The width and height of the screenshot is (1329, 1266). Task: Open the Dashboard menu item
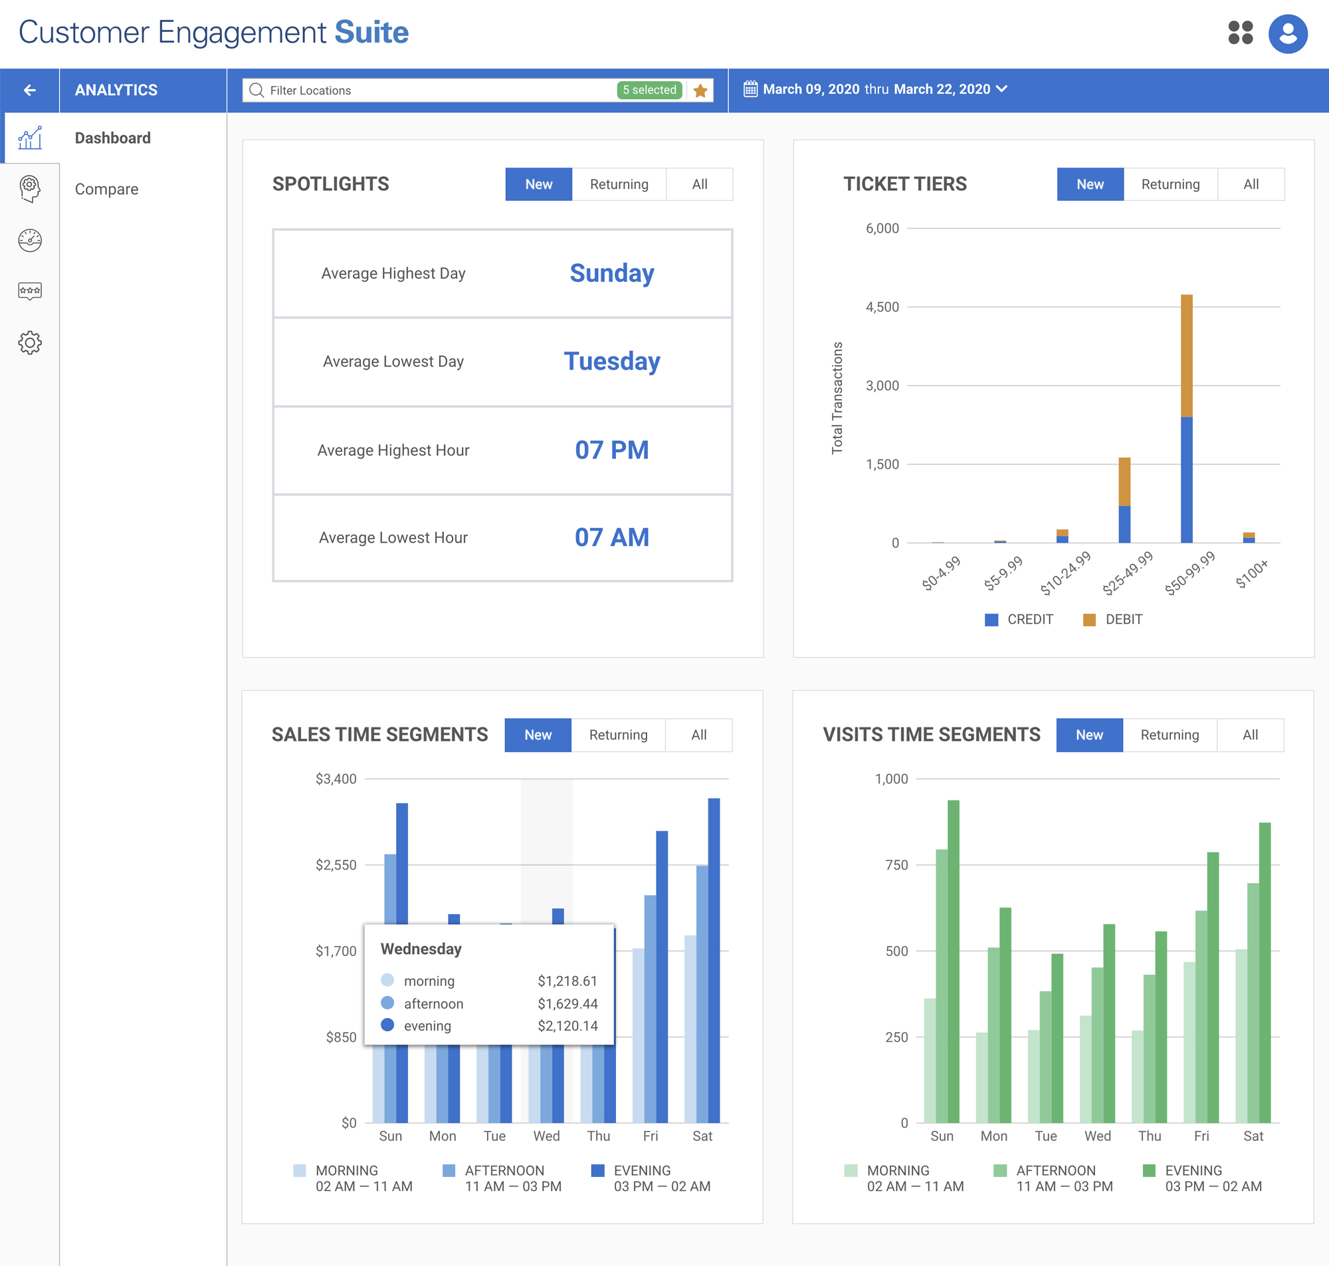click(x=112, y=138)
